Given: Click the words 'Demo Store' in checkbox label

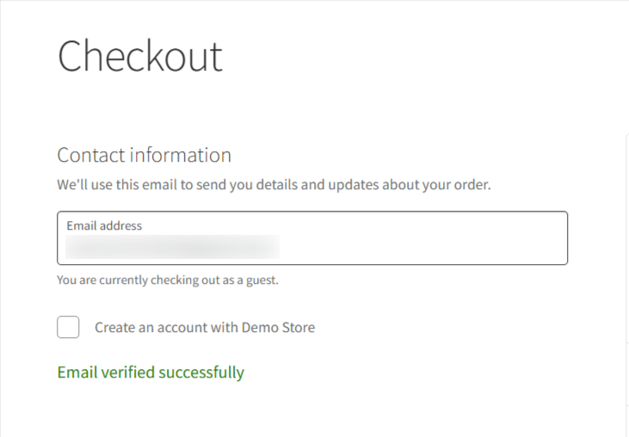Looking at the screenshot, I should pyautogui.click(x=278, y=328).
